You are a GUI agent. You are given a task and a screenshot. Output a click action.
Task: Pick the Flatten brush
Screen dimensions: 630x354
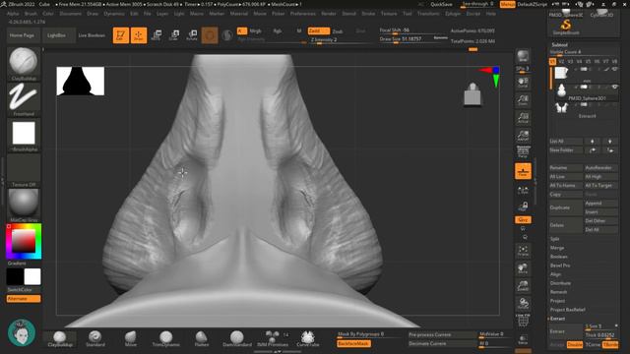point(201,338)
